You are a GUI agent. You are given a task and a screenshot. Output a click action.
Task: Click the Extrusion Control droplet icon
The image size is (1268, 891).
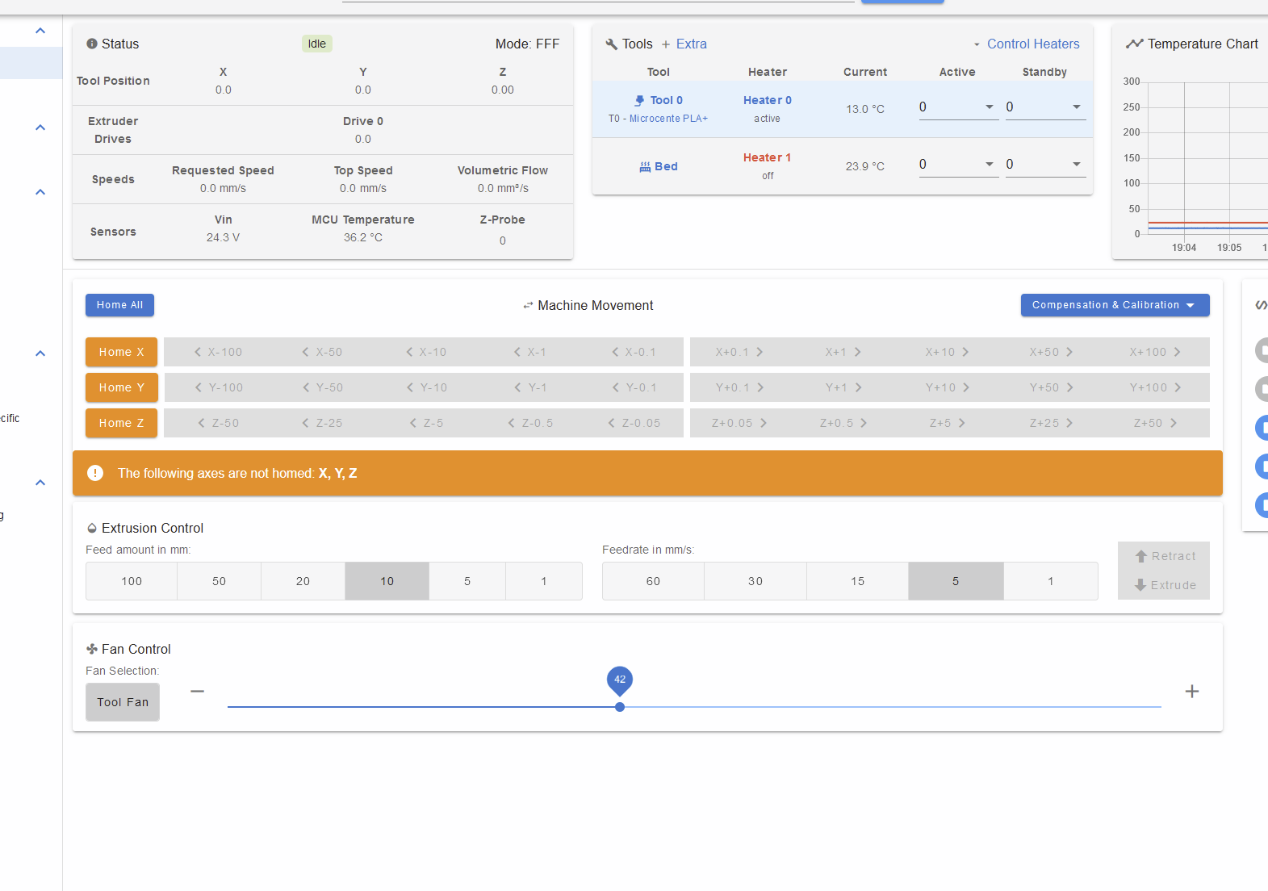pyautogui.click(x=92, y=528)
